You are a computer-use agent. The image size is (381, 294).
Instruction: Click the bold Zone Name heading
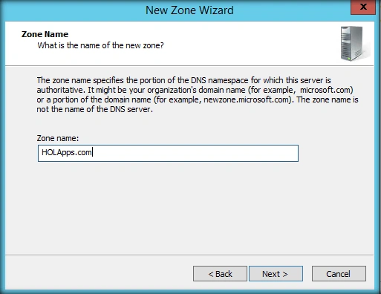point(45,34)
